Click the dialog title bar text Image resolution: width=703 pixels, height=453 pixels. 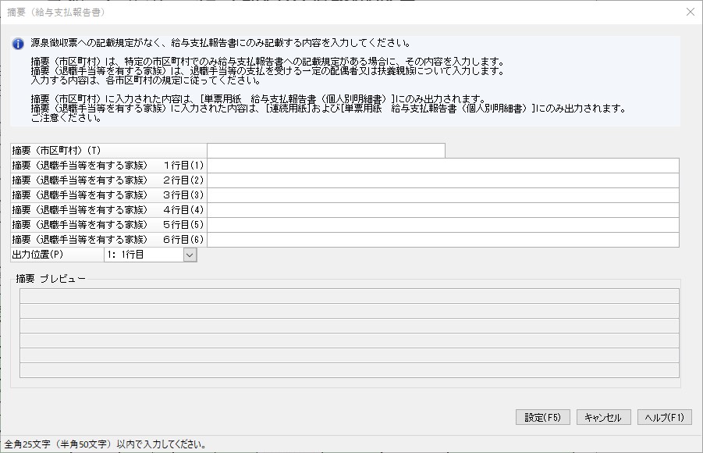(x=56, y=12)
